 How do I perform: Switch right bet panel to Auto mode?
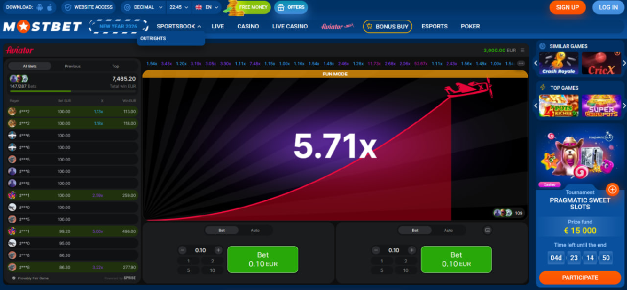(x=448, y=230)
